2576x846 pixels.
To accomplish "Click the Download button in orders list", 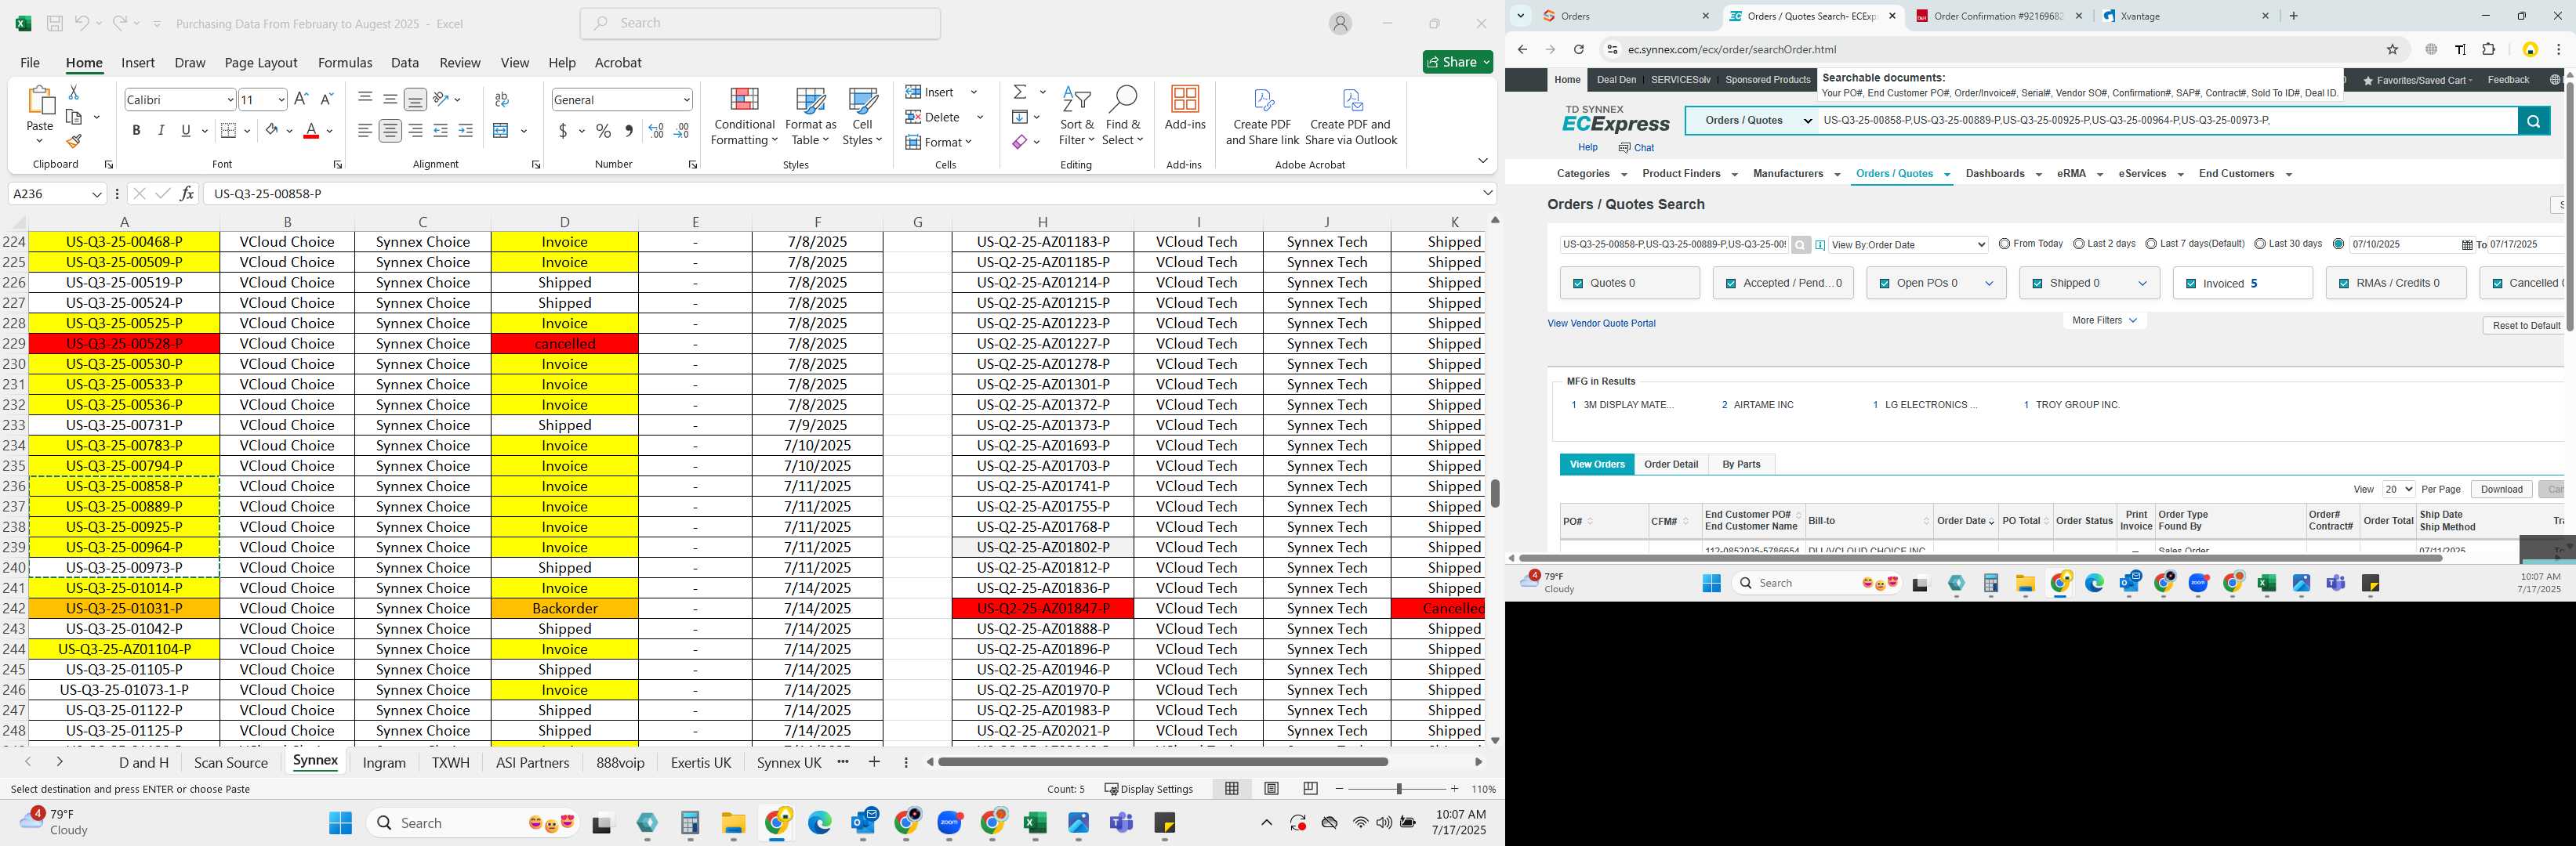I will 2501,490.
